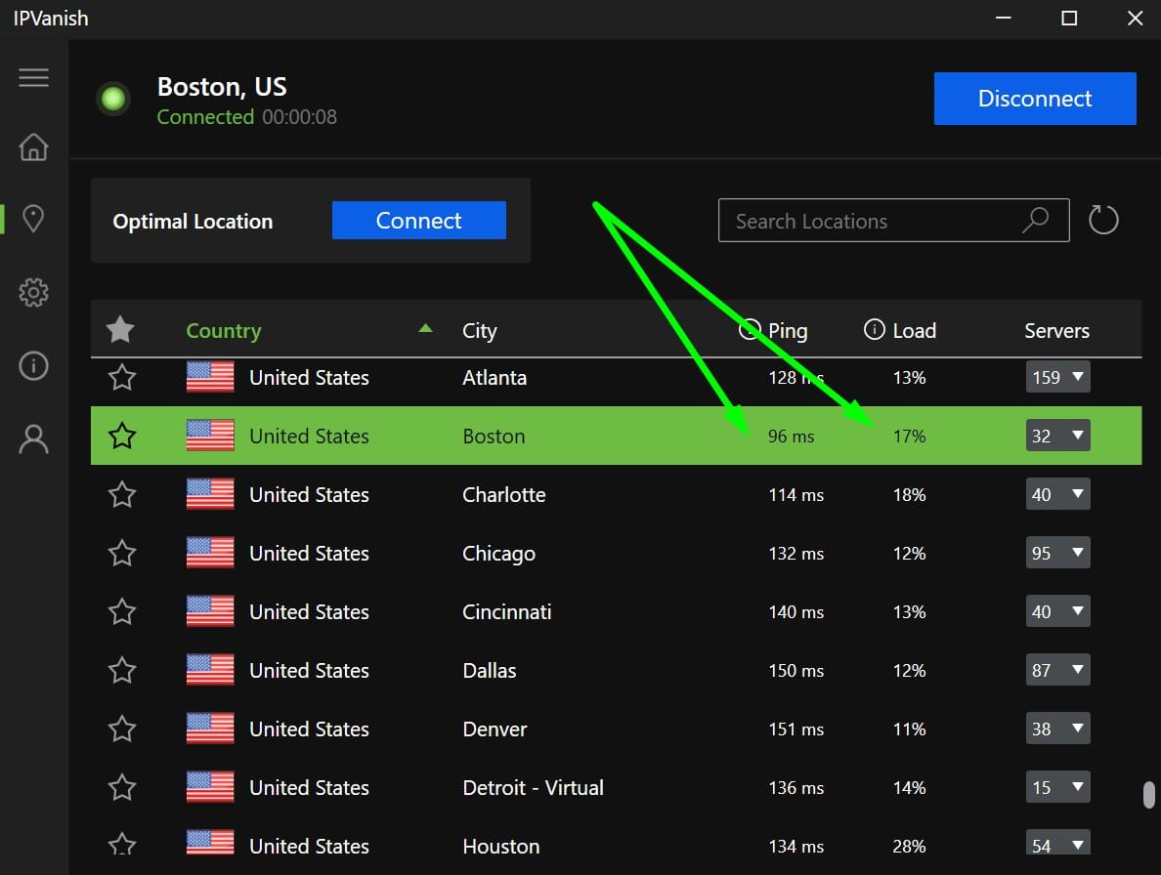1161x875 pixels.
Task: Expand the Atlanta servers dropdown showing 159
Action: 1057,377
